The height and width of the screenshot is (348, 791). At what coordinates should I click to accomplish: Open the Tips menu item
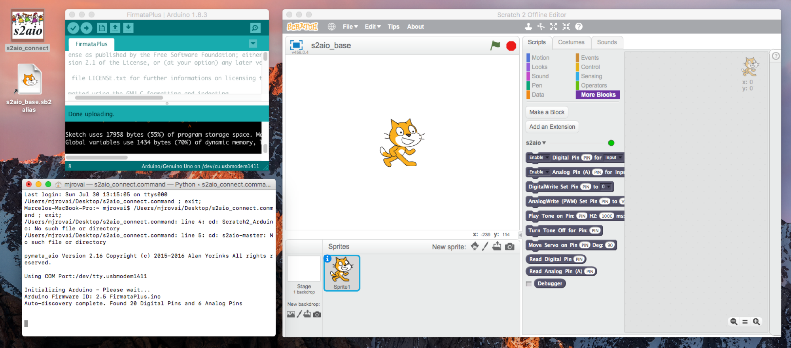(x=394, y=26)
